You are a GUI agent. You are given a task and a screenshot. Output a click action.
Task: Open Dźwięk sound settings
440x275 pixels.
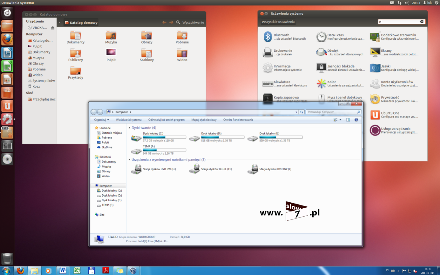pyautogui.click(x=322, y=52)
